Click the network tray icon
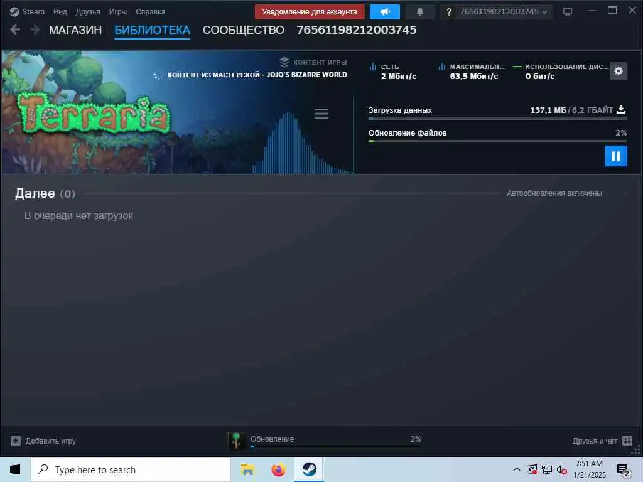 point(547,469)
